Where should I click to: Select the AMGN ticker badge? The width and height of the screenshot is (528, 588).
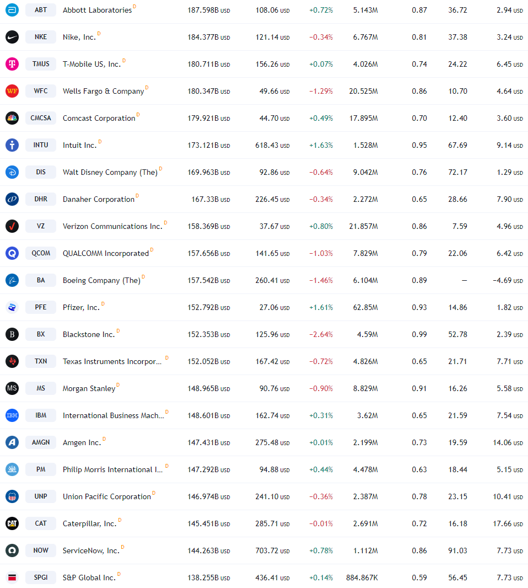[x=41, y=442]
